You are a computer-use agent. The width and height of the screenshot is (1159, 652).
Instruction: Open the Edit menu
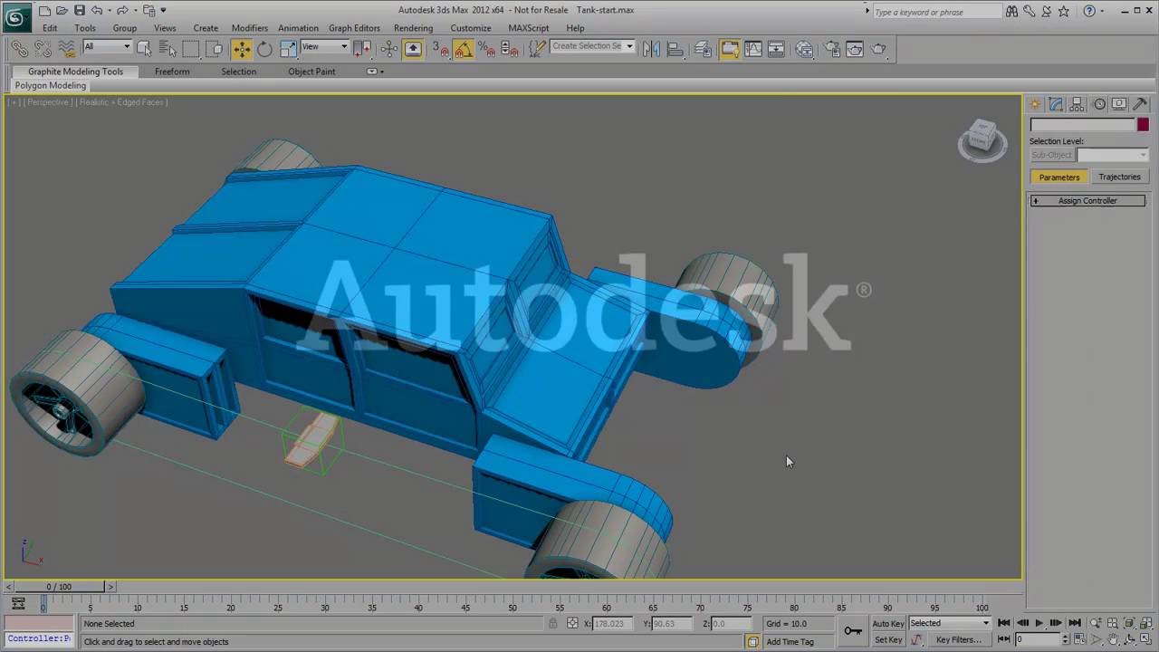49,28
